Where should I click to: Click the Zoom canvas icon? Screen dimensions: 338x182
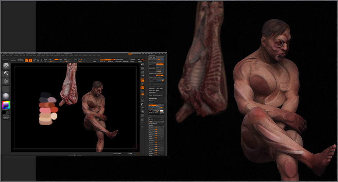point(142,69)
